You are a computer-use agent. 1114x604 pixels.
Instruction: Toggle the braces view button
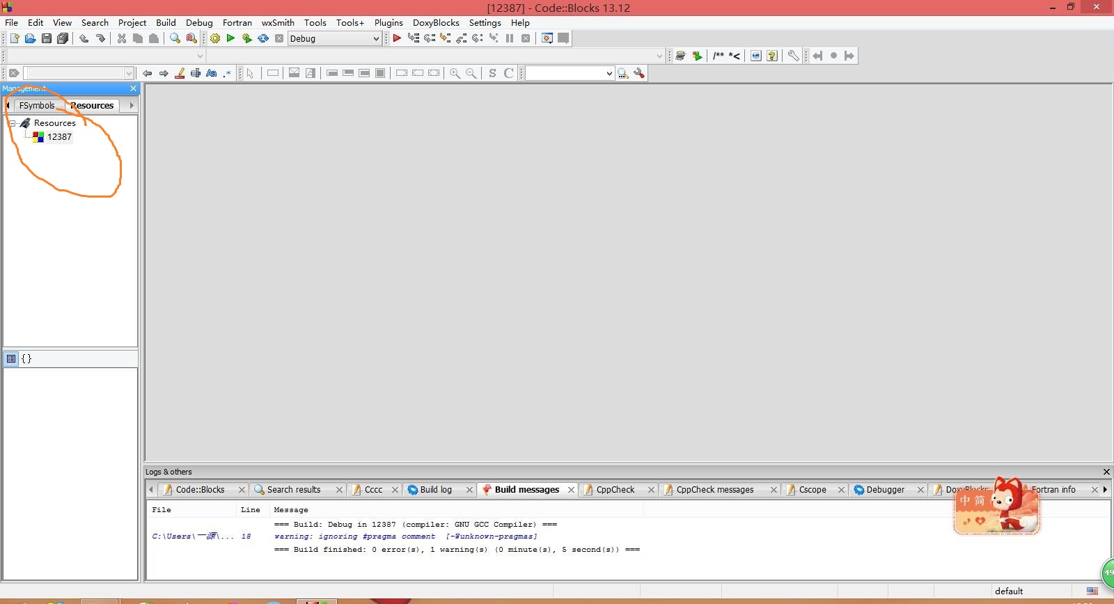[x=26, y=359]
